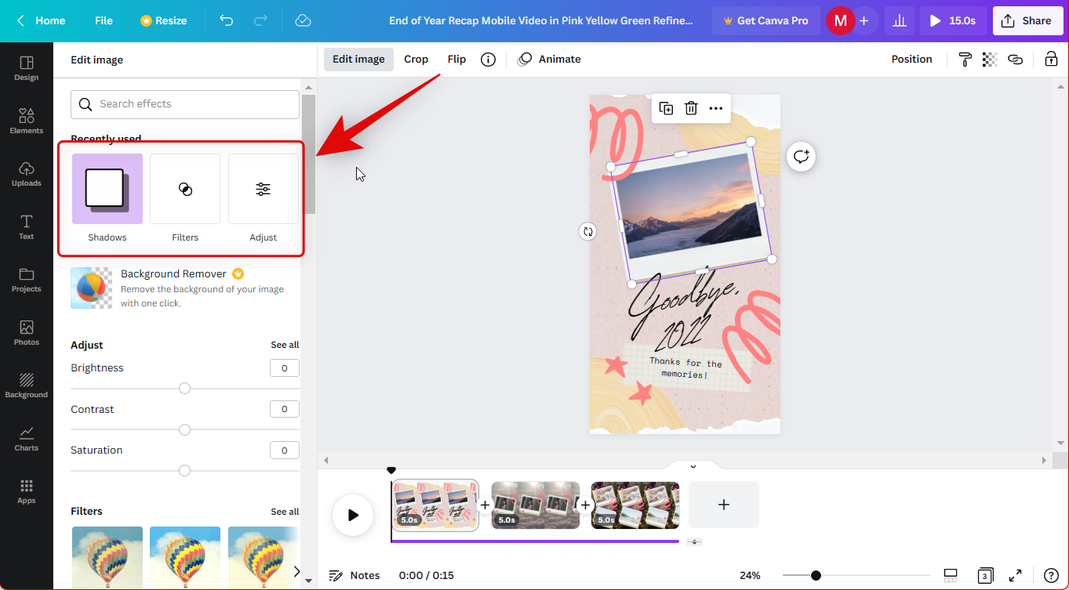
Task: Duplicate the selected element via floating toolbar
Action: (x=666, y=108)
